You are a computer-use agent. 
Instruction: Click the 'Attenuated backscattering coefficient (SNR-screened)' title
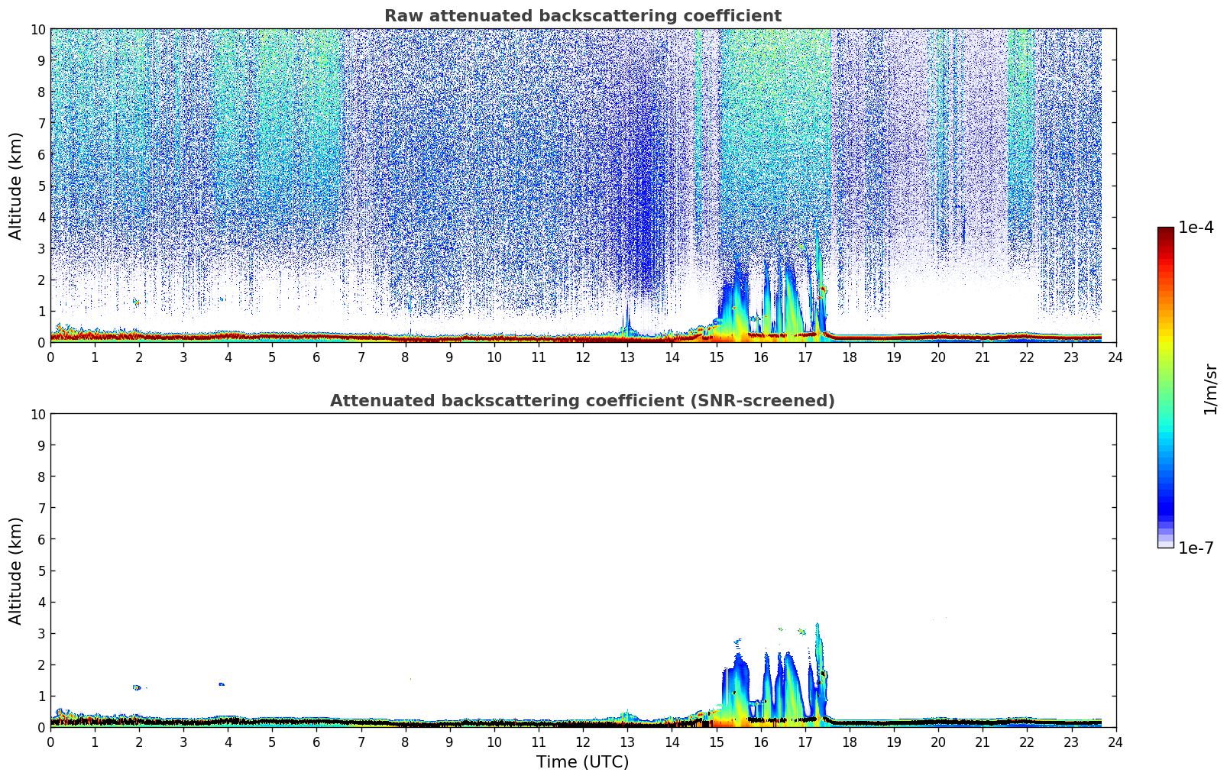582,401
